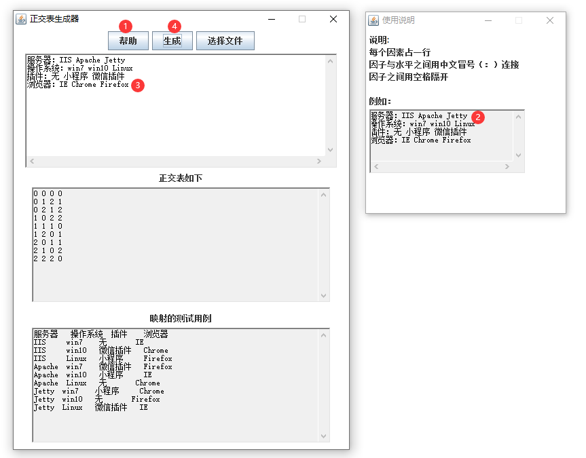Click left arrow of 使用说明 example horizontal scrollbar
Viewport: 586px width, 458px height.
(376, 167)
